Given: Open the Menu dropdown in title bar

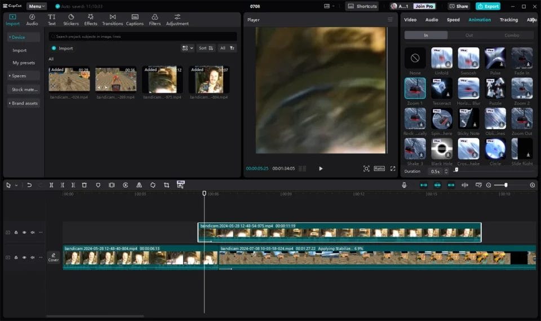Looking at the screenshot, I should coord(36,6).
